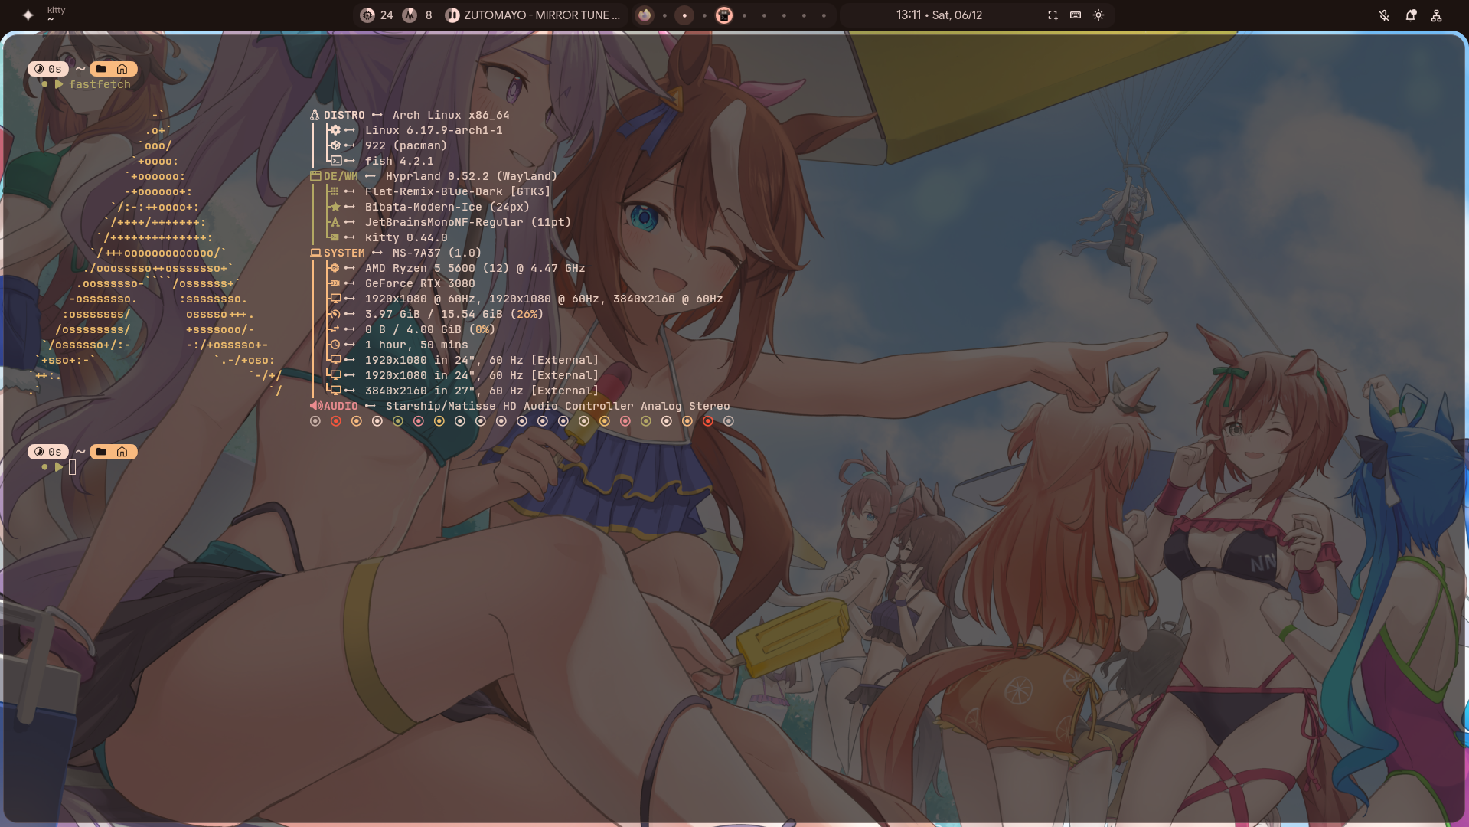Open the memory usage indicator showing 8

point(410,15)
